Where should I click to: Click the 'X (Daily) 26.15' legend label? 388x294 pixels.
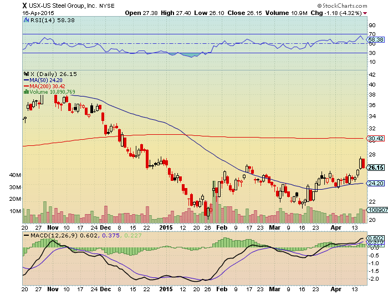[x=53, y=74]
